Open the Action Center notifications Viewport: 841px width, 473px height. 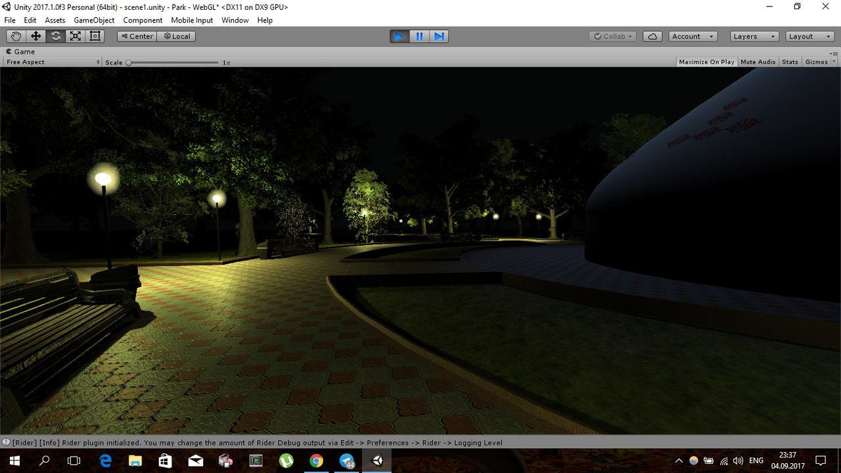coord(821,461)
